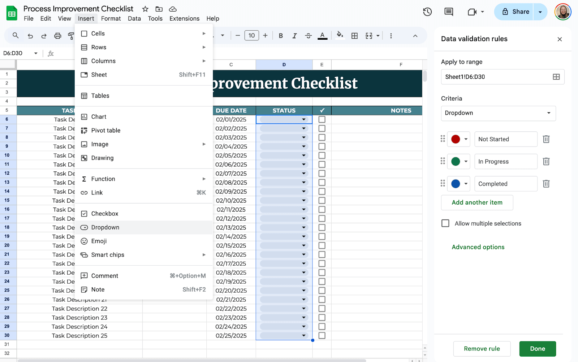Check the checkbox in row 30

click(x=322, y=336)
